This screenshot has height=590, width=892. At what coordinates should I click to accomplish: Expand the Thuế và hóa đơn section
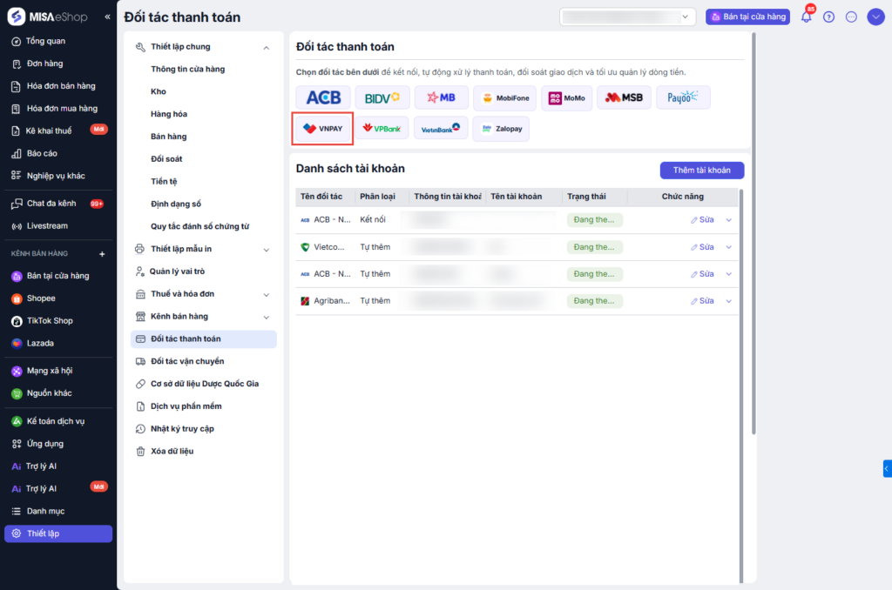pyautogui.click(x=267, y=294)
